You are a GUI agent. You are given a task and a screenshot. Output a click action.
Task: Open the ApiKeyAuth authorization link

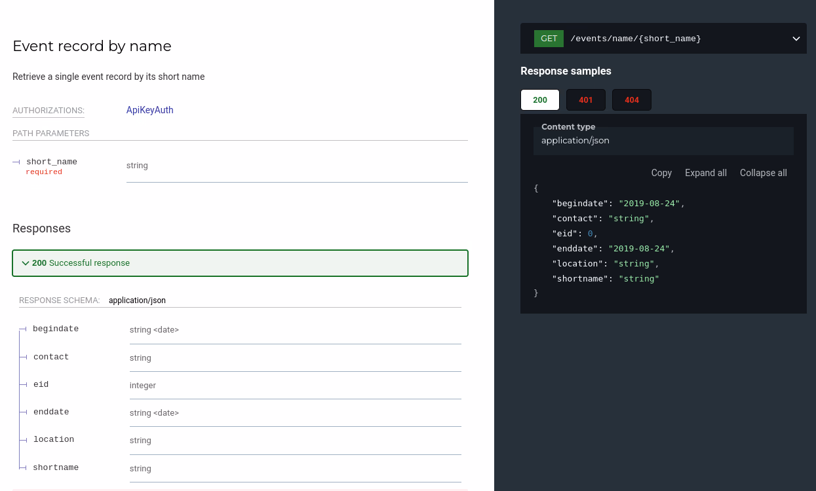tap(149, 110)
